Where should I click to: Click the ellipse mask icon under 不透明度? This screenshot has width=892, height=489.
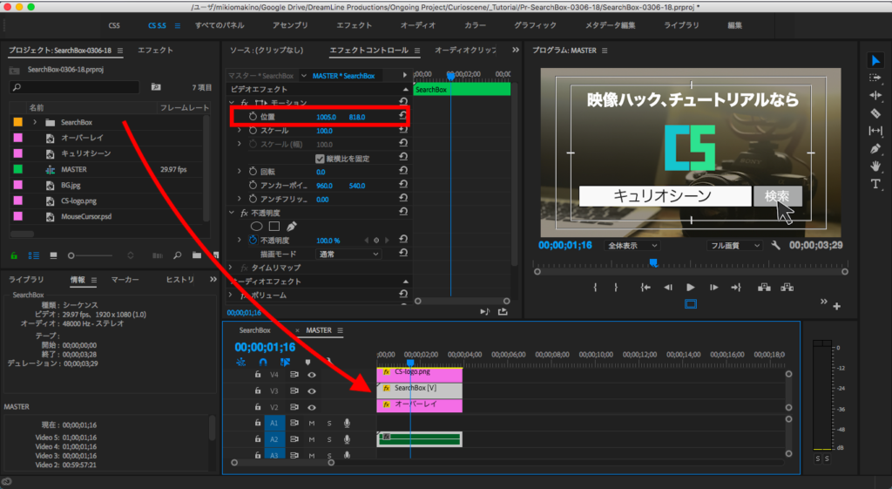(x=257, y=227)
